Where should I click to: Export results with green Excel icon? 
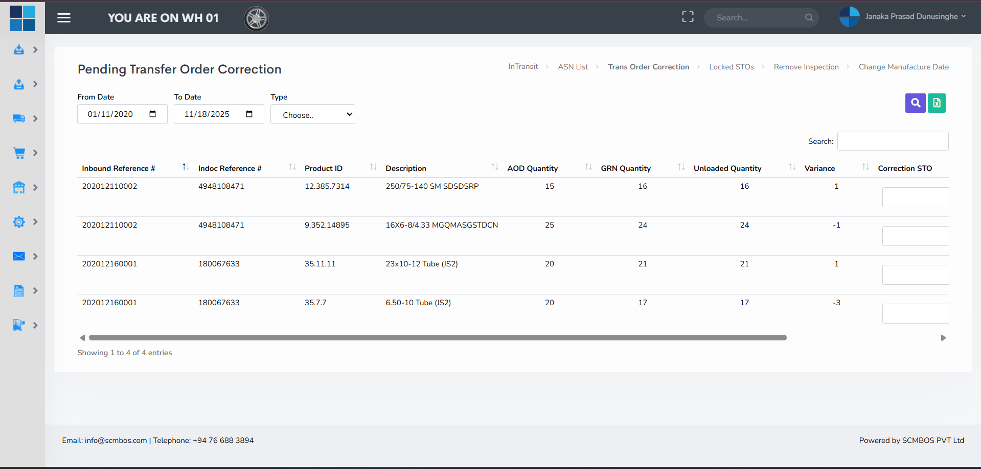937,103
